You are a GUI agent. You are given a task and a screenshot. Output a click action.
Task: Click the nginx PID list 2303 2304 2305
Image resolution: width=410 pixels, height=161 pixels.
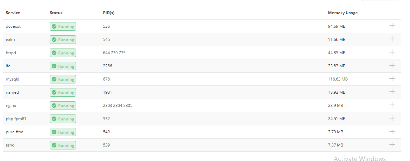pyautogui.click(x=118, y=106)
